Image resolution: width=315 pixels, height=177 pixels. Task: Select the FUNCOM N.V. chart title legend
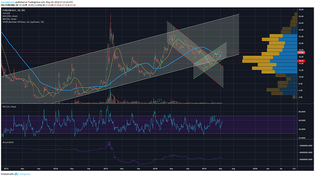pos(14,10)
